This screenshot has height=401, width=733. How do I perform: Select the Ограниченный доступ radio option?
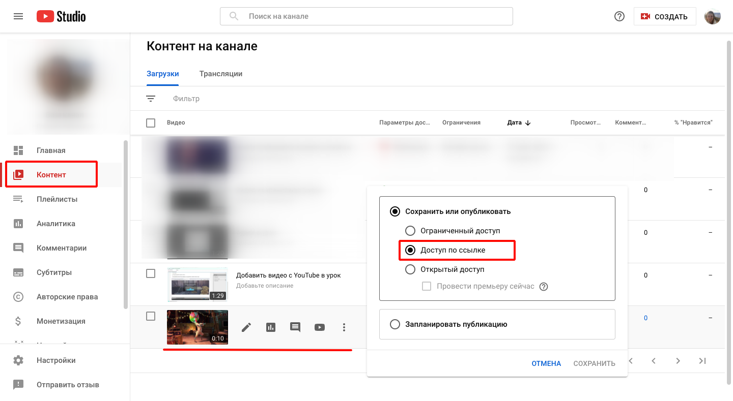(410, 231)
